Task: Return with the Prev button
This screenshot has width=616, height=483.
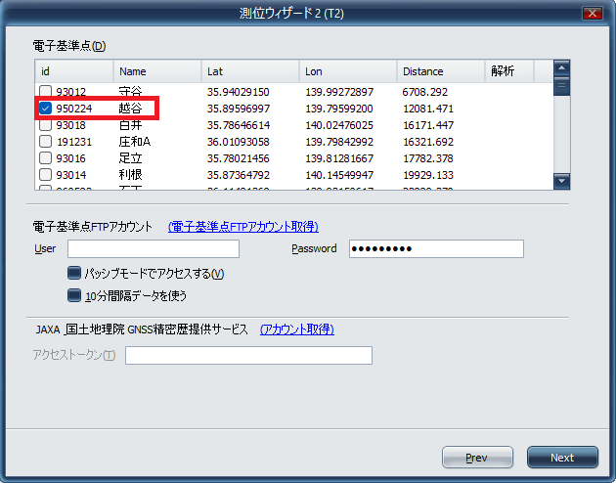Action: click(x=477, y=458)
